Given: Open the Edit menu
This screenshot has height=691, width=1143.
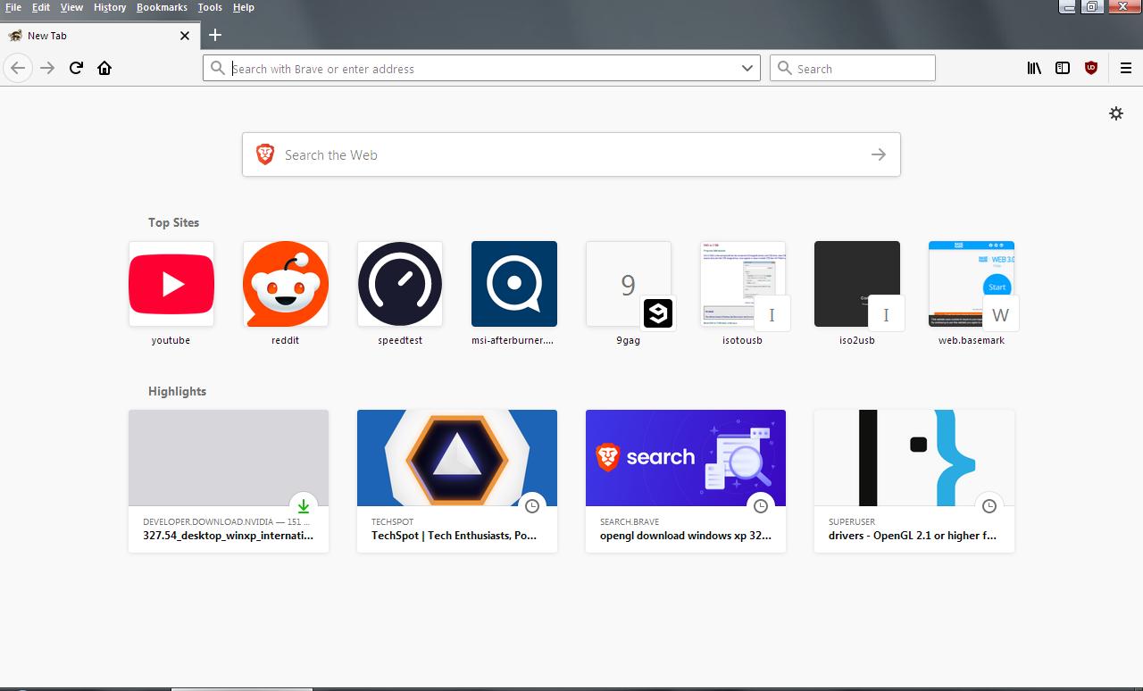Looking at the screenshot, I should click(41, 7).
